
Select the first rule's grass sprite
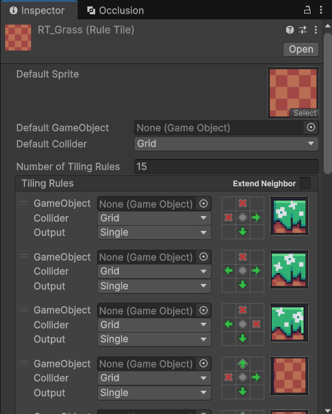(289, 216)
